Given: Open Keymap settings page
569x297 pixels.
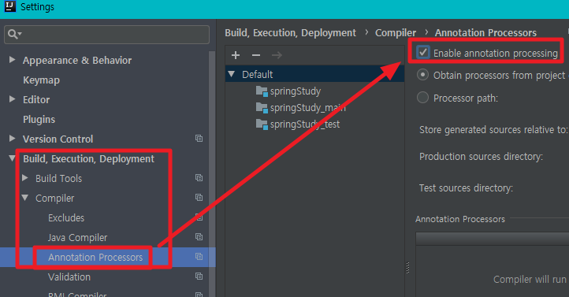Looking at the screenshot, I should (41, 80).
